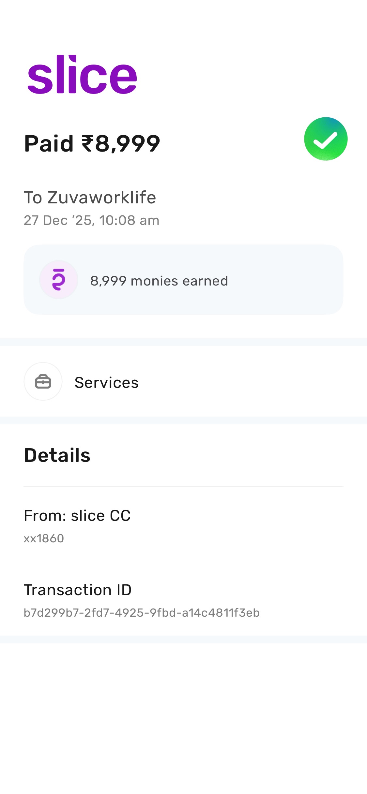The width and height of the screenshot is (367, 794).
Task: Click the number 8,999 in monies card
Action: pos(108,281)
